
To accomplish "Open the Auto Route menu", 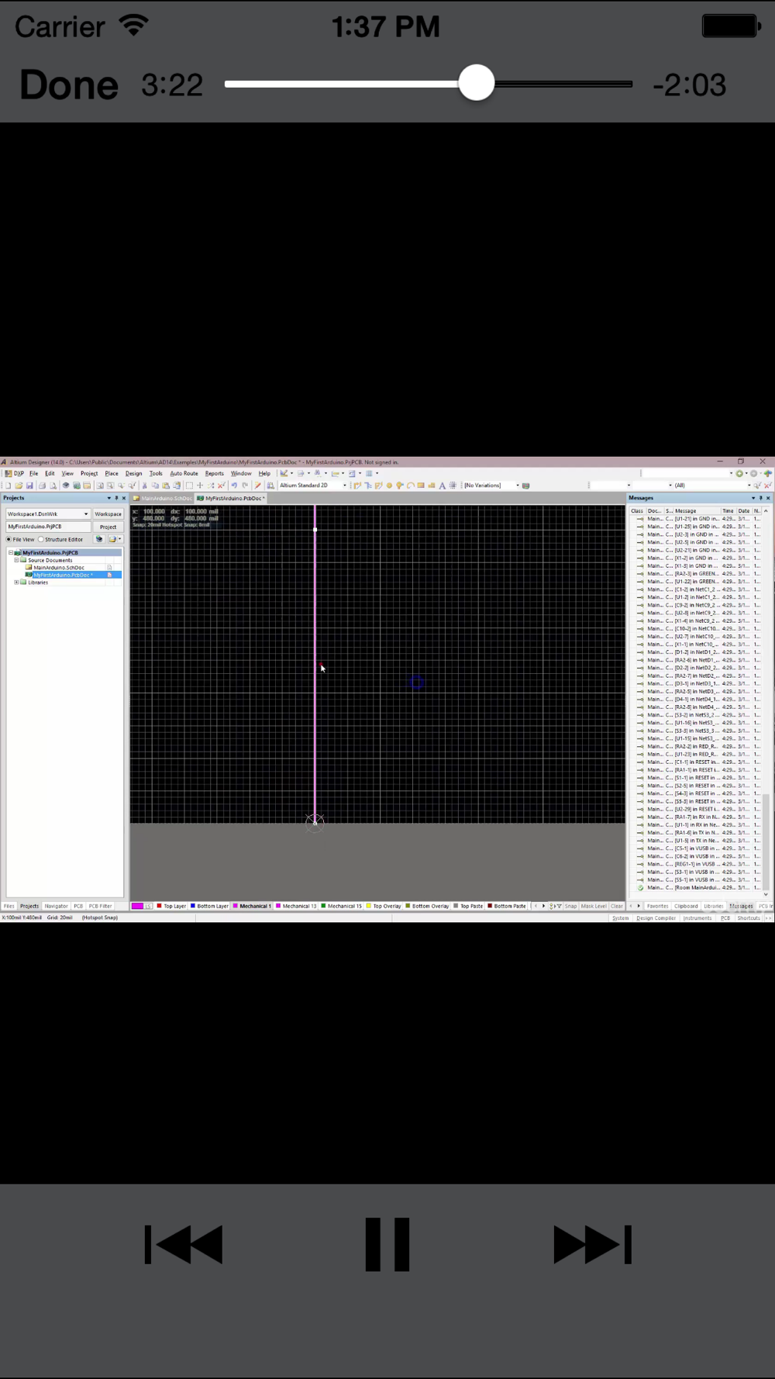I will click(184, 473).
